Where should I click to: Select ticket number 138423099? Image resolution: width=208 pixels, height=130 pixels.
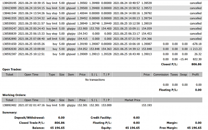tap(9, 8)
